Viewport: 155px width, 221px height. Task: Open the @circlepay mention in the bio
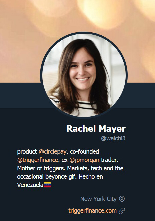[x=52, y=152]
